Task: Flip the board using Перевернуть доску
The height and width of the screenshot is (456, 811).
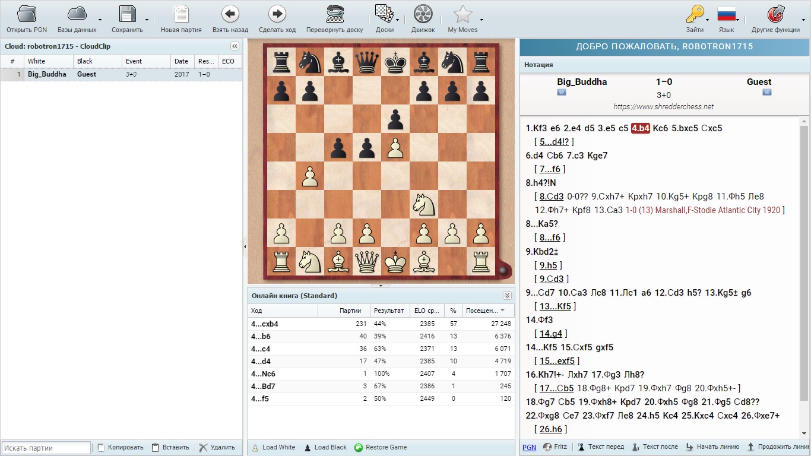Action: point(334,14)
